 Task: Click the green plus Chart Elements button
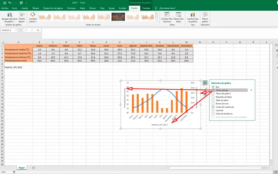[x=205, y=83]
